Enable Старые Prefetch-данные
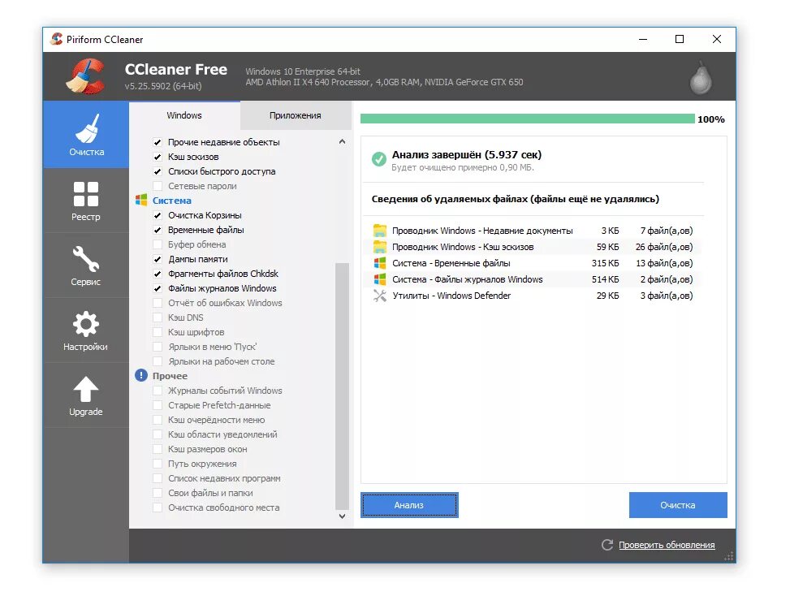Viewport: 790px width, 596px height. pyautogui.click(x=158, y=405)
